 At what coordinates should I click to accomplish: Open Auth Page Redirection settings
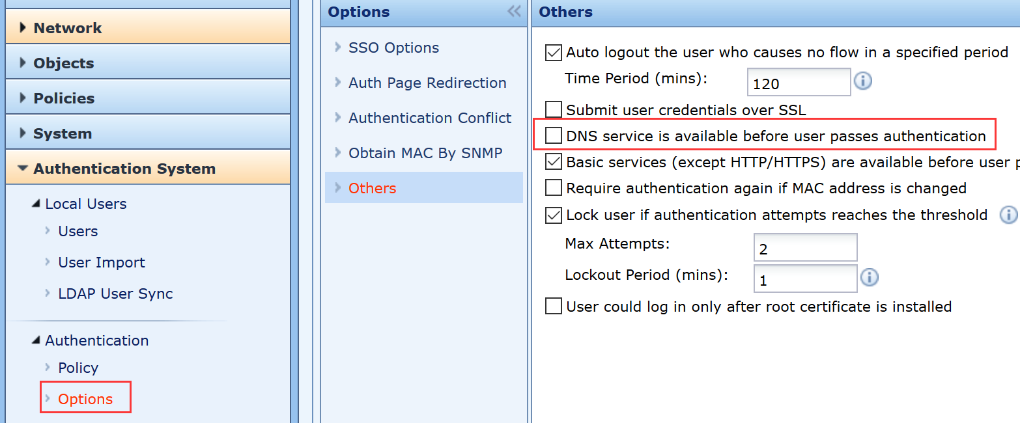[427, 83]
